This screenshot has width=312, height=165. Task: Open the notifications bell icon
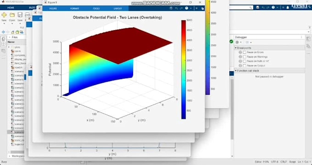[288, 7]
